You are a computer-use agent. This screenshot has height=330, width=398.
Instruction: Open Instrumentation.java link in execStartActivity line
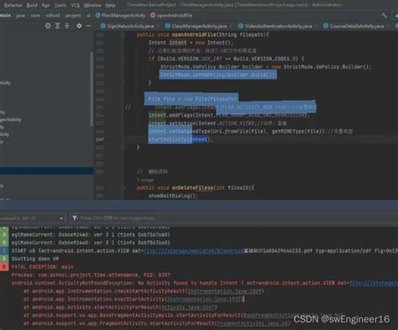(204, 299)
